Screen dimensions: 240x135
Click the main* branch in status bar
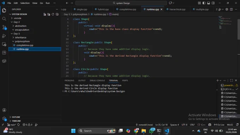12,125
